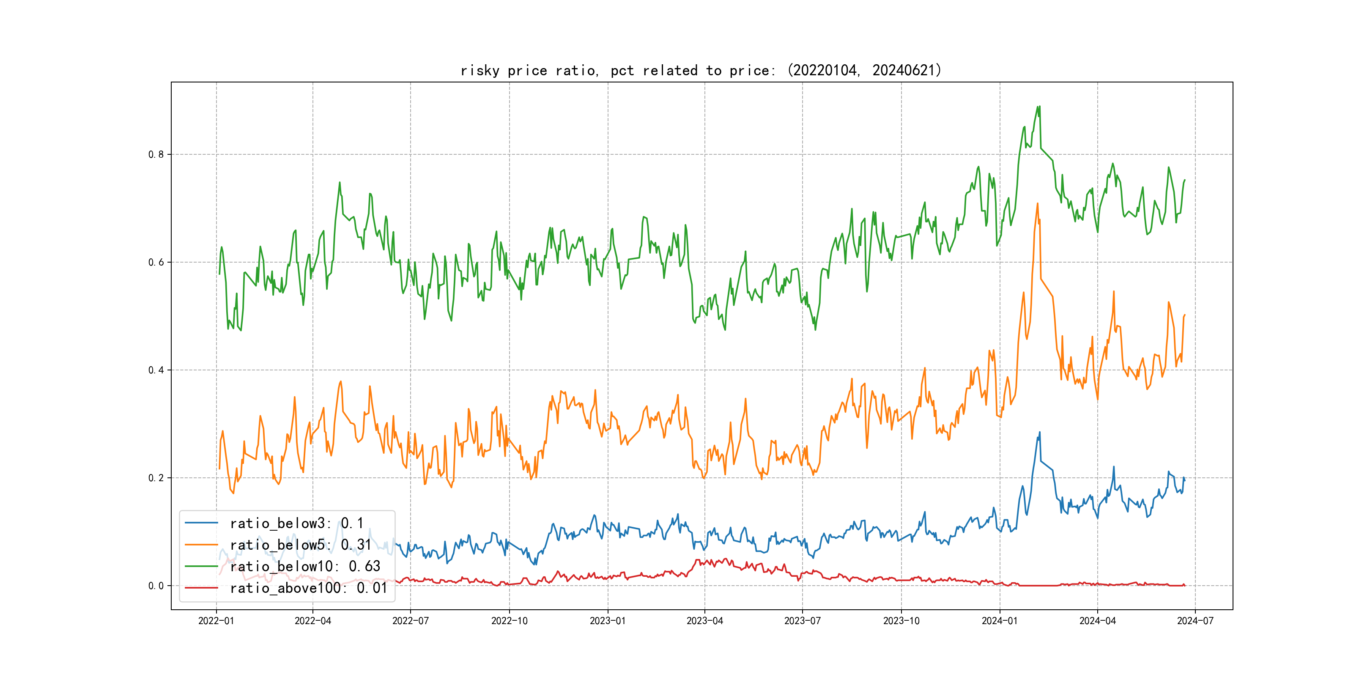Click the orange ratio_below5 legend line swatch
Image resolution: width=1370 pixels, height=685 pixels.
click(201, 545)
